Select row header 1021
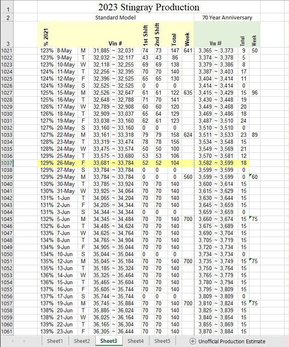The height and width of the screenshot is (347, 289). point(7,50)
